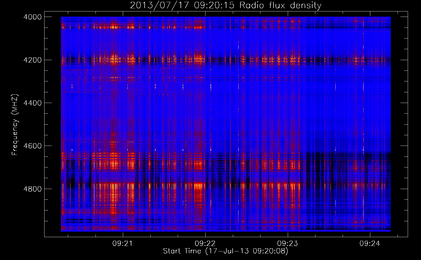Click the 09:22 time tick label

[x=205, y=244]
